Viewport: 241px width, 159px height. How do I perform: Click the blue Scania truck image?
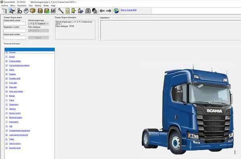click(188, 110)
